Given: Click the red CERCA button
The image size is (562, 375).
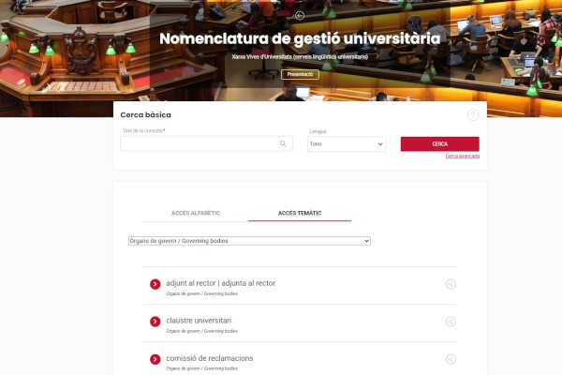Looking at the screenshot, I should pyautogui.click(x=440, y=143).
